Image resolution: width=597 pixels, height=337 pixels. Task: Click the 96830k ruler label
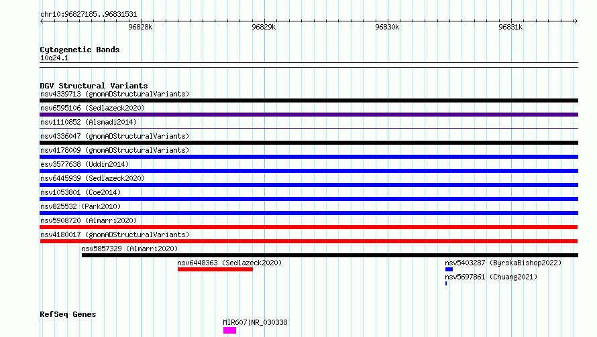tap(387, 27)
